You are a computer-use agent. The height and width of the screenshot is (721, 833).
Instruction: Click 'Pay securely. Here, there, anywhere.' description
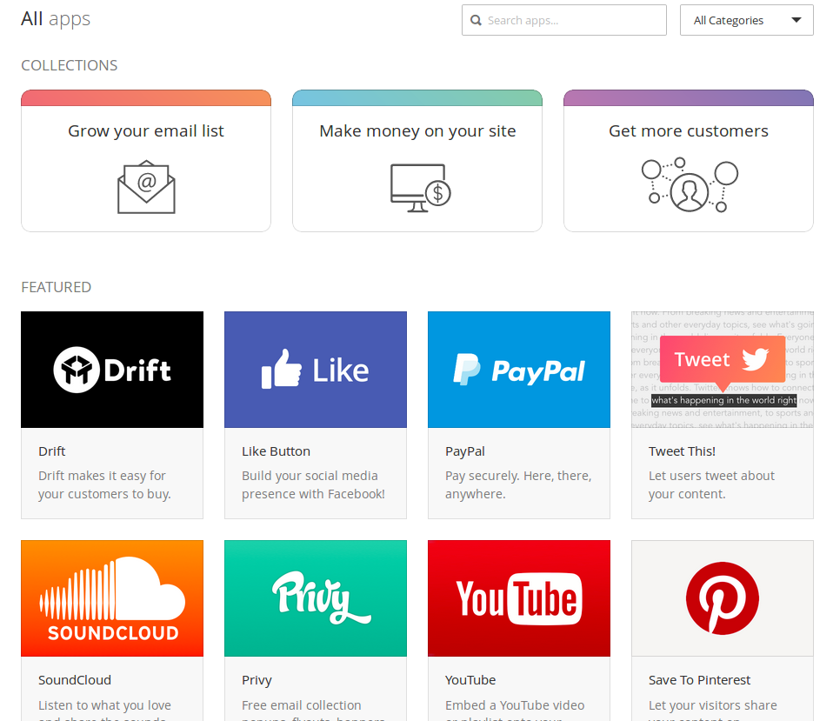tap(518, 484)
